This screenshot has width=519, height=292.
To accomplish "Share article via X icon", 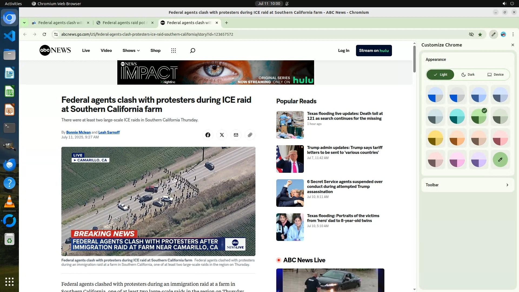I will (x=222, y=135).
